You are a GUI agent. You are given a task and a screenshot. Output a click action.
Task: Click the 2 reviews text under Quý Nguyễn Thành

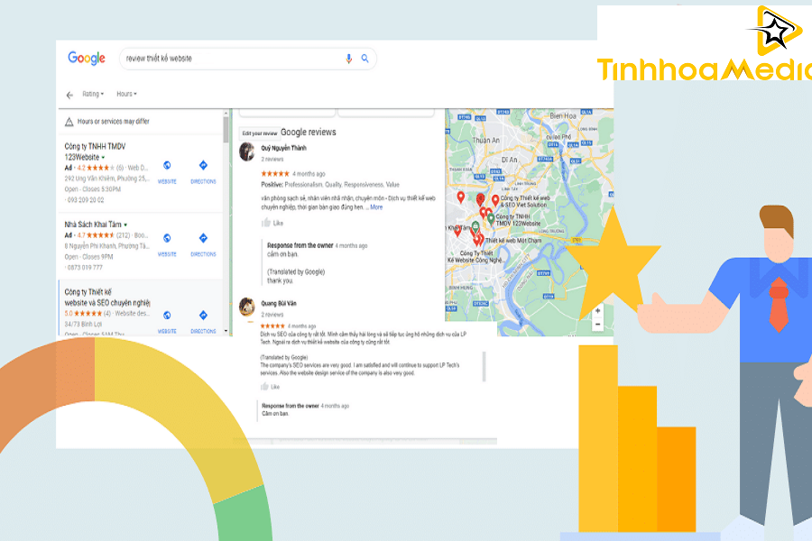(x=272, y=160)
